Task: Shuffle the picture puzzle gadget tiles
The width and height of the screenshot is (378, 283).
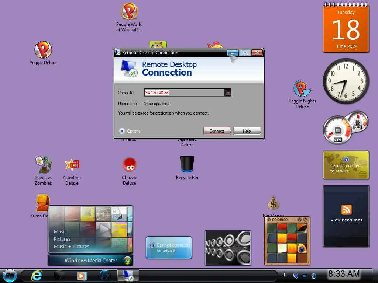Action: click(x=305, y=220)
